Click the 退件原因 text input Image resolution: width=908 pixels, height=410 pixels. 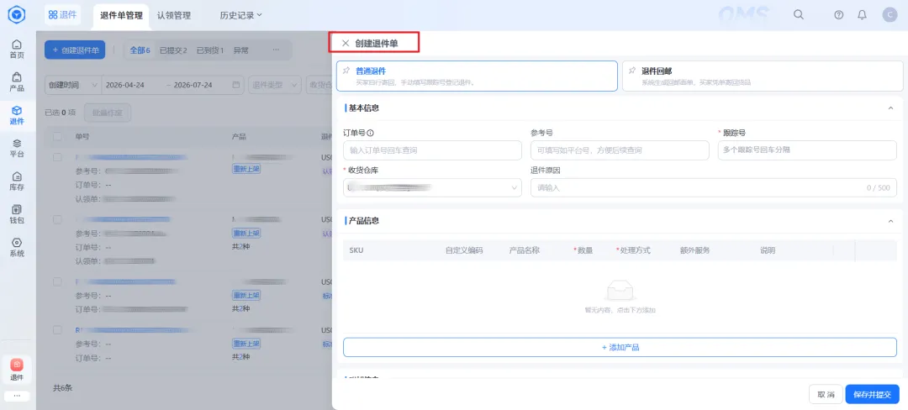point(714,187)
